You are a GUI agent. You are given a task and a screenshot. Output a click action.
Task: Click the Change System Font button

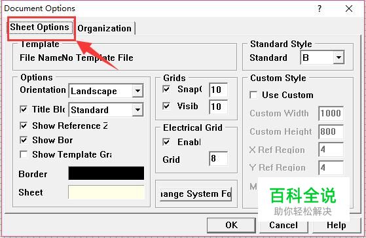pos(196,194)
